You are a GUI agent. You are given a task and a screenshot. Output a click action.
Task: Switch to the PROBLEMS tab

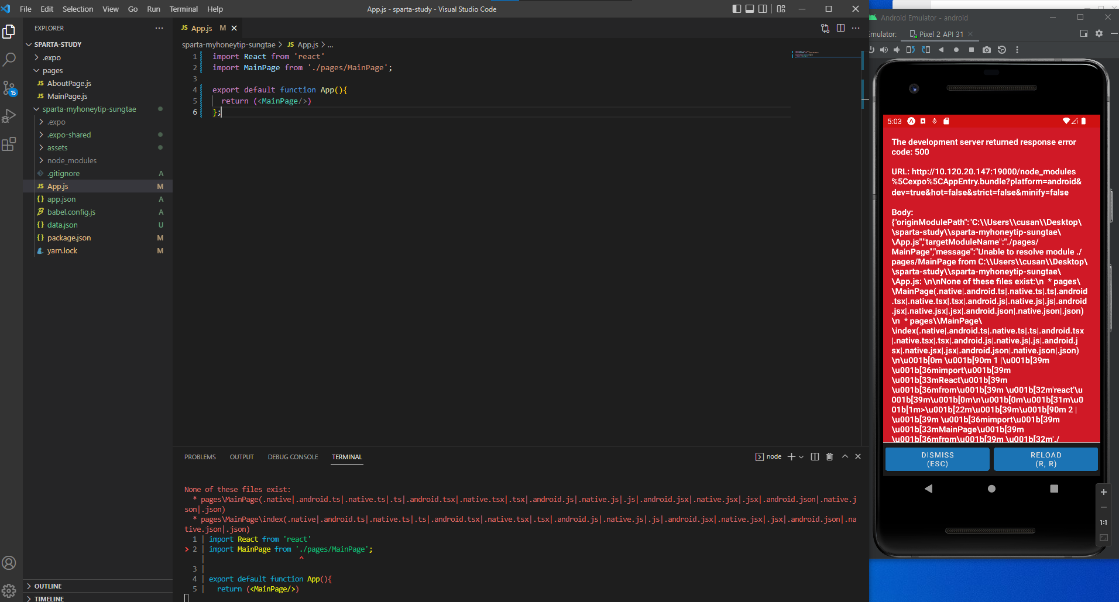[200, 457]
